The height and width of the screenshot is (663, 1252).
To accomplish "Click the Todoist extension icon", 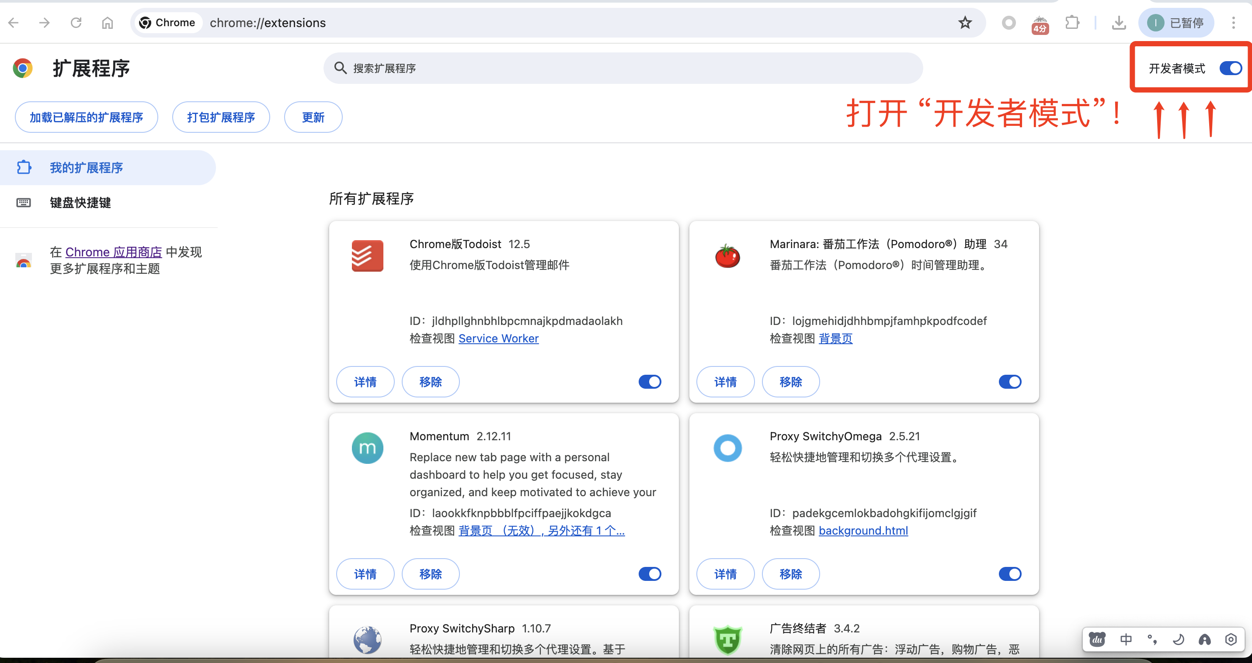I will [368, 256].
